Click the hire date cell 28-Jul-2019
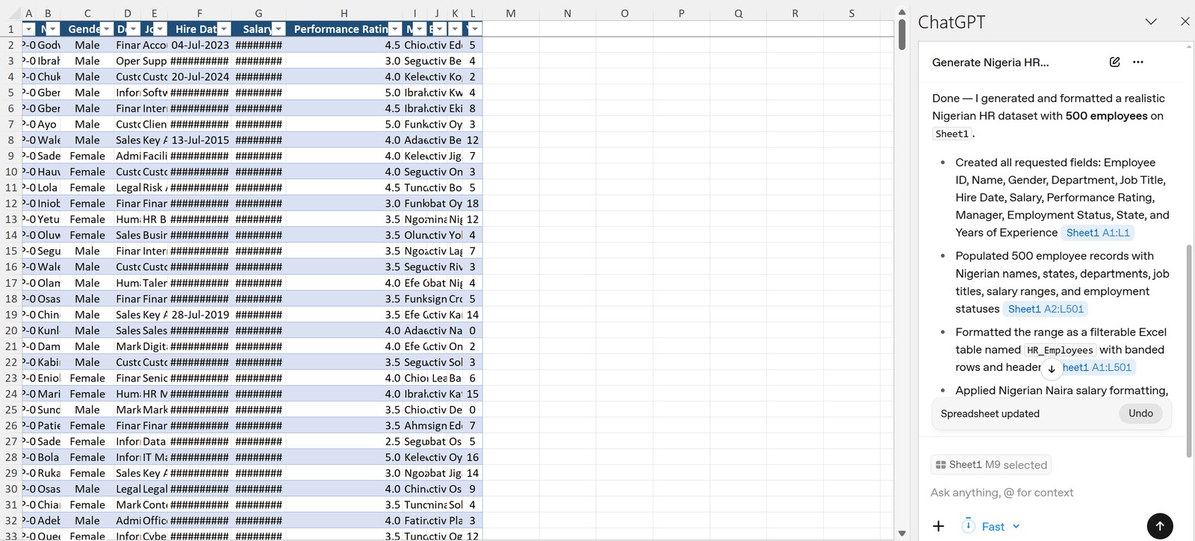Screen dimensions: 1195x541 (200, 315)
